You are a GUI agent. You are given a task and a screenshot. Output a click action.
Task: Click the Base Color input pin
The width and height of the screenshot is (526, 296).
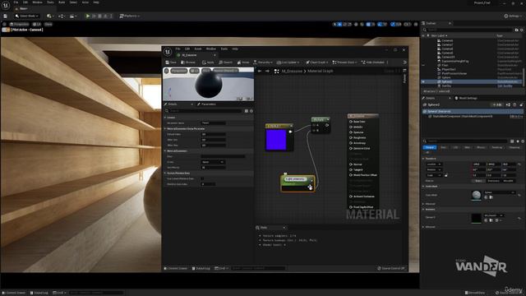click(x=351, y=122)
